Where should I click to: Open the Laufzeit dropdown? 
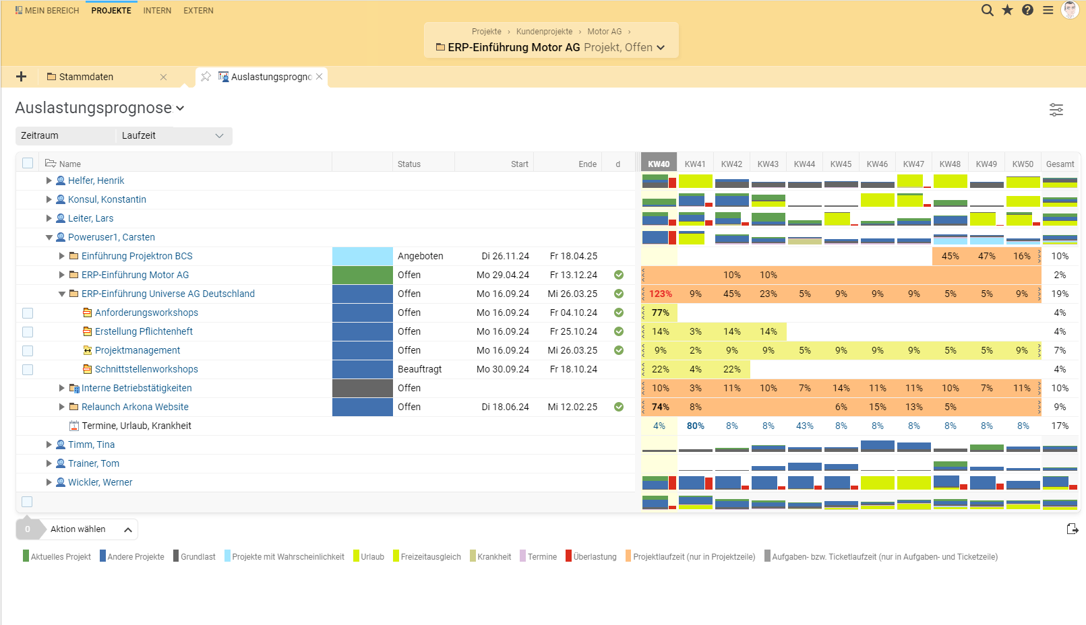coord(173,136)
